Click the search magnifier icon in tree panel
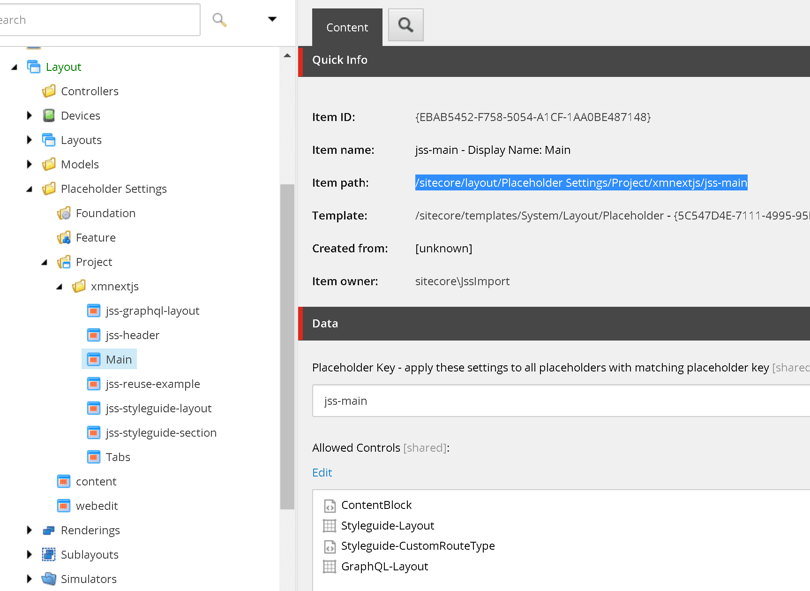810x591 pixels. [219, 20]
